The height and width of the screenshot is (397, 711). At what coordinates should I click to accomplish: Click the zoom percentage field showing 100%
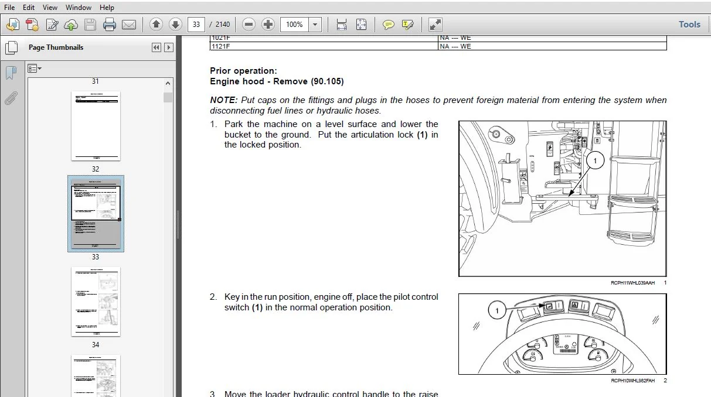(295, 24)
